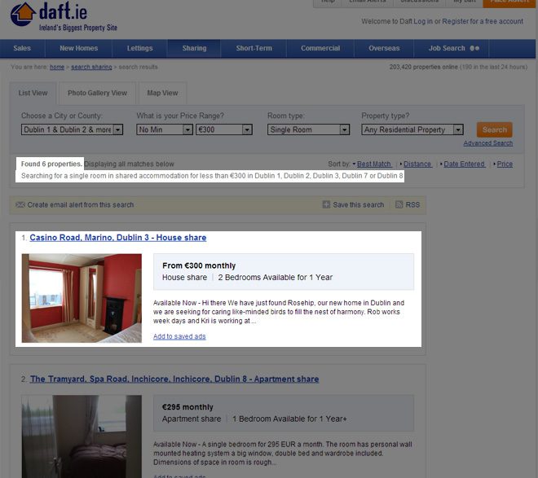Screen dimensions: 538x478
Task: Click the Job Search dots icon
Action: pos(474,48)
